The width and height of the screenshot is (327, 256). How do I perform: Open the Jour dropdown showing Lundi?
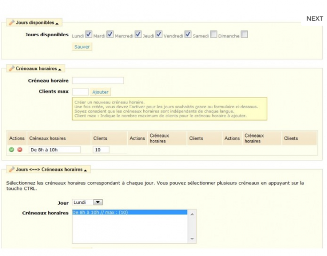click(x=87, y=202)
